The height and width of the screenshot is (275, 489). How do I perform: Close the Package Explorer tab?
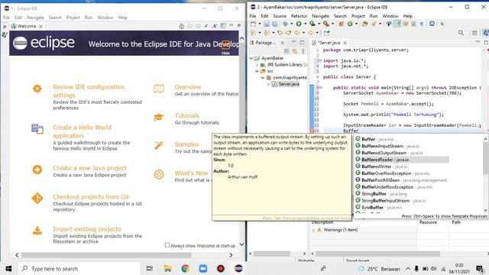(282, 43)
